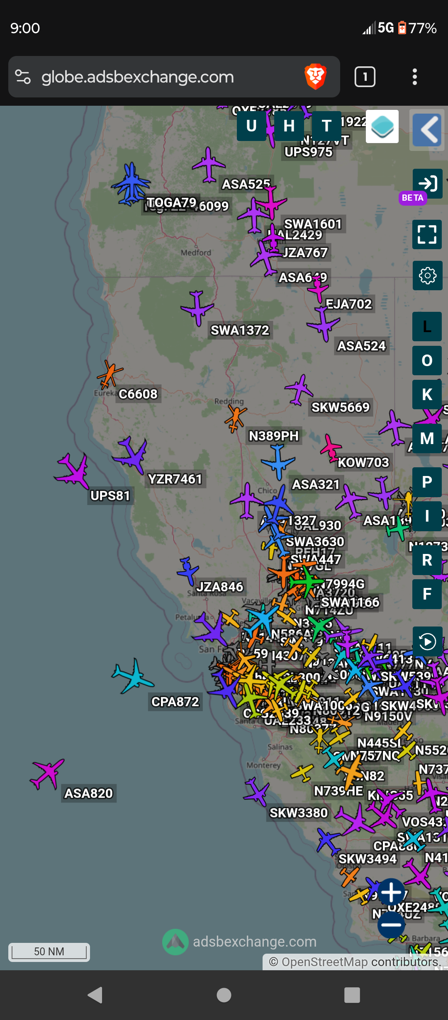448x1020 pixels.
Task: Select the UPS81 aircraft icon
Action: [73, 471]
